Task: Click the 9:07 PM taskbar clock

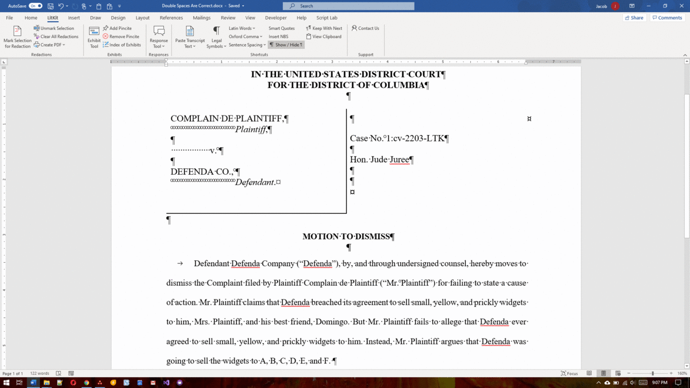Action: pyautogui.click(x=660, y=382)
